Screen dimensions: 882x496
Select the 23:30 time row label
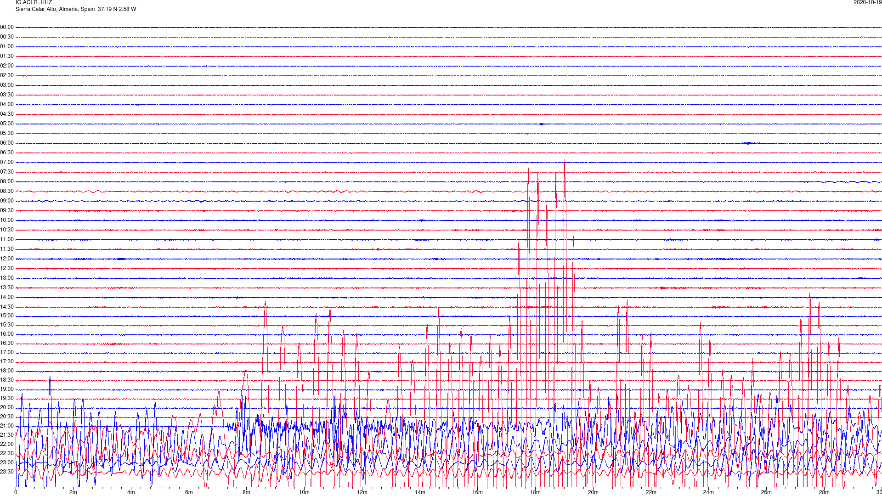7,472
